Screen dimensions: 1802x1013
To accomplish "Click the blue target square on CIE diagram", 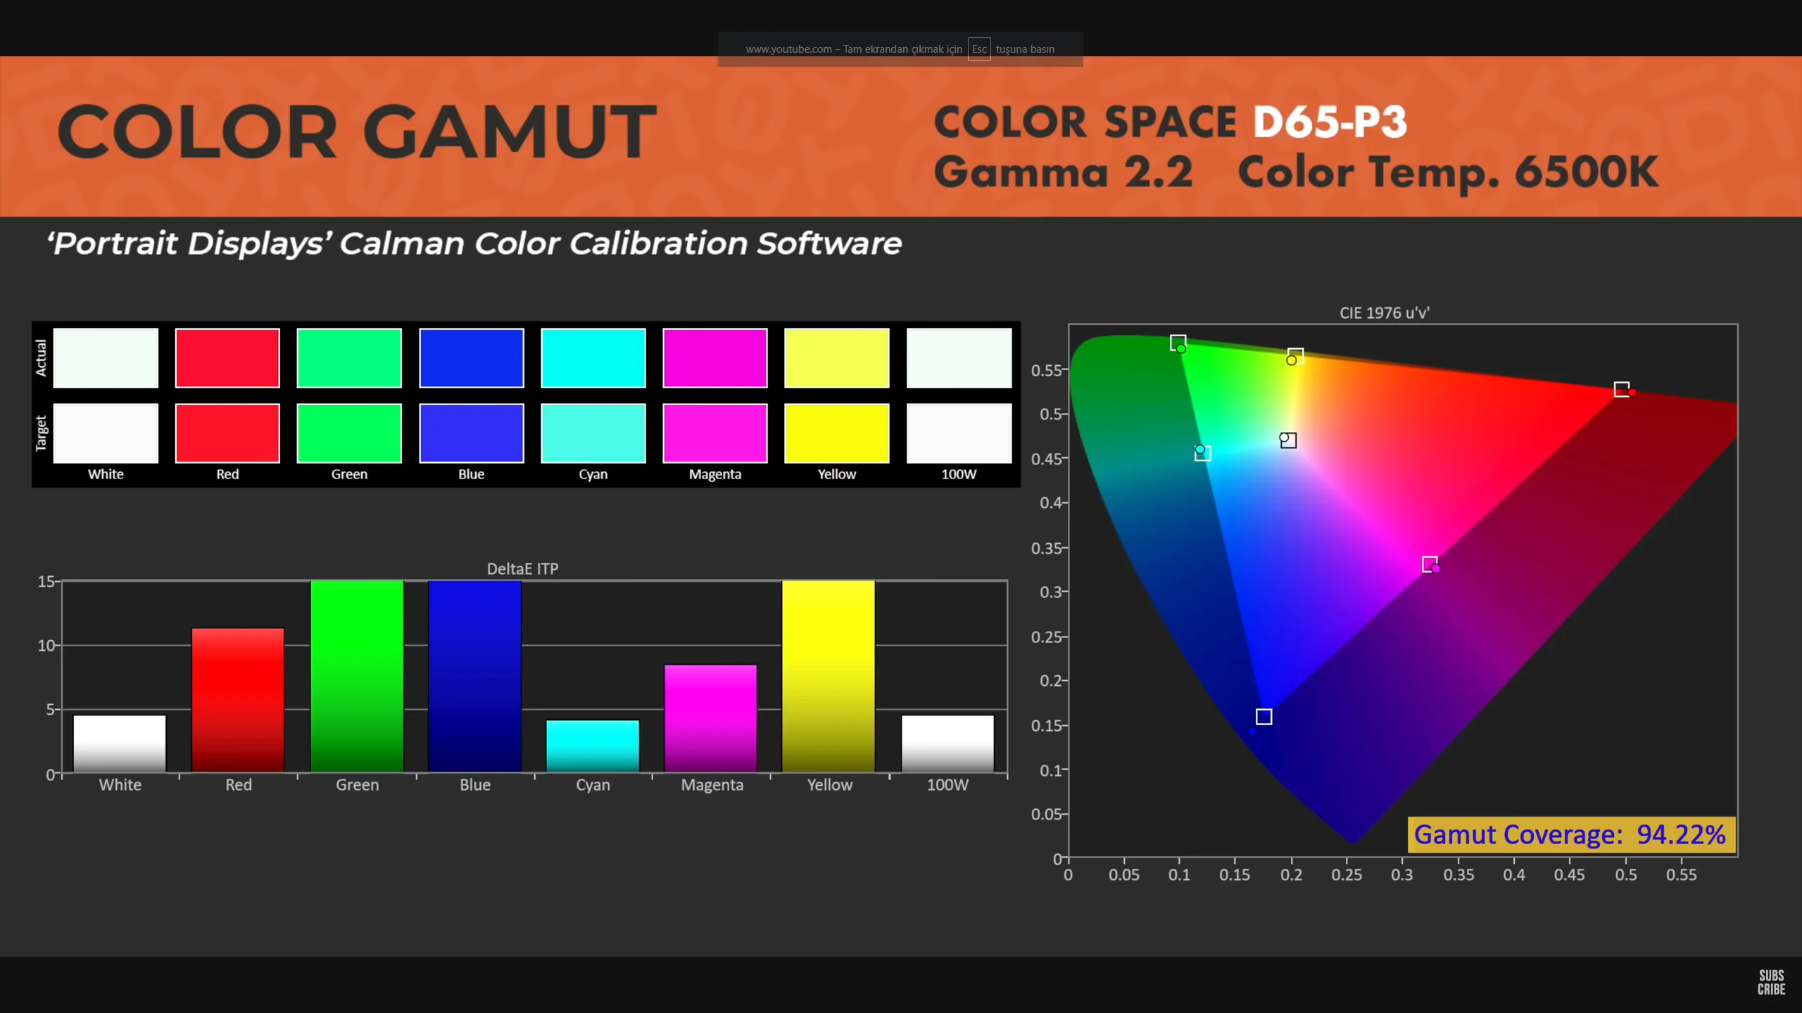I will pos(1264,716).
